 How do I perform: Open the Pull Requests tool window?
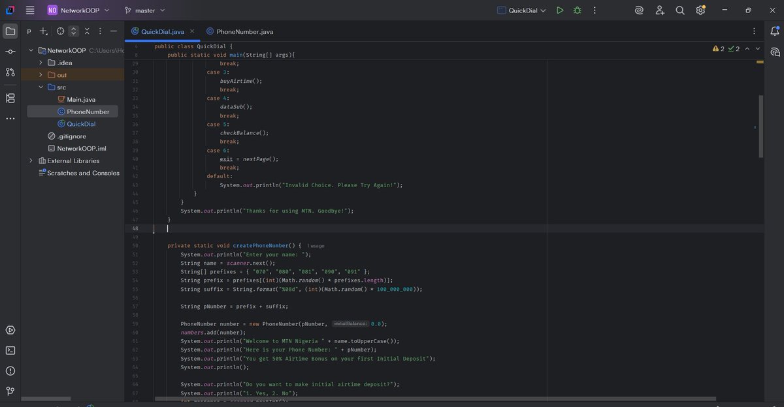pos(10,72)
